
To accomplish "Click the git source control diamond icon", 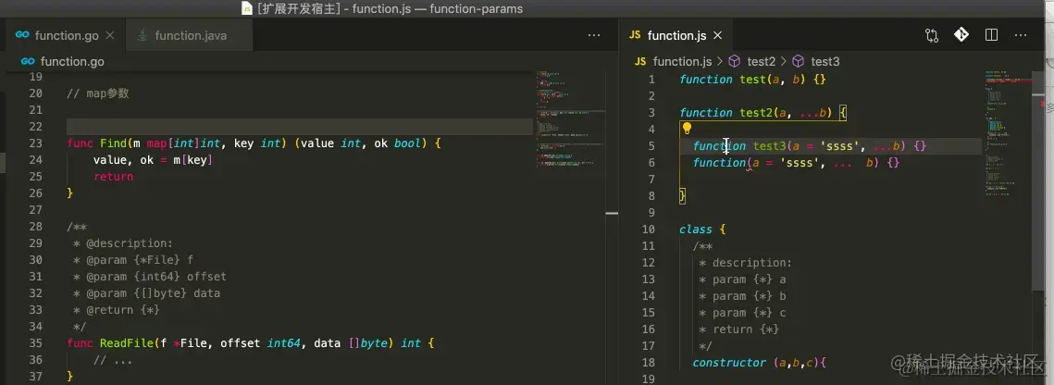I will click(961, 35).
